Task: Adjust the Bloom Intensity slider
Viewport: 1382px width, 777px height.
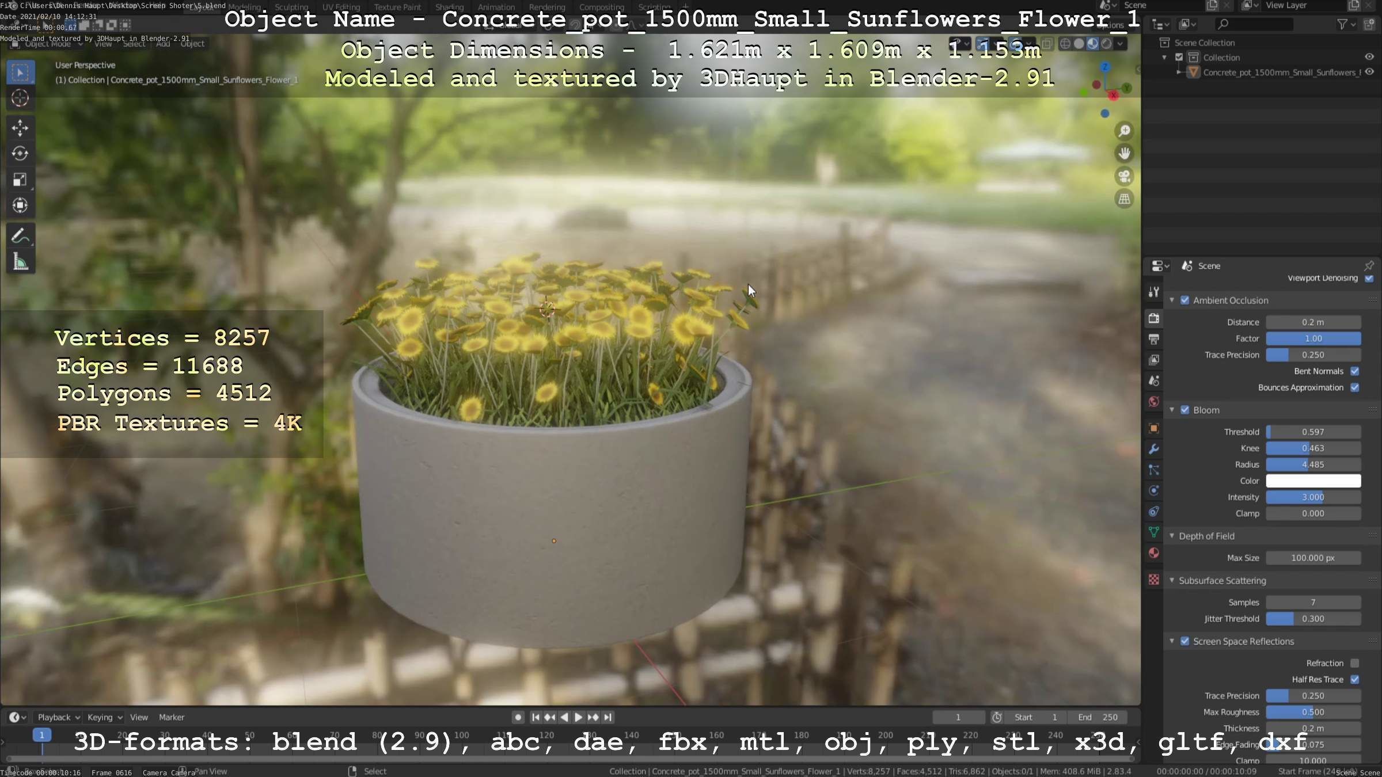Action: (x=1313, y=497)
